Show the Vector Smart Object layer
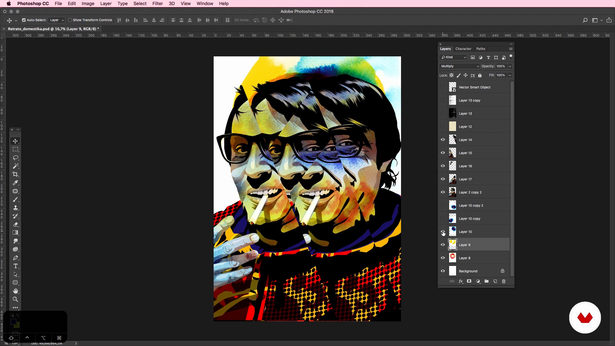Screen dimensions: 615x346 tap(443, 87)
